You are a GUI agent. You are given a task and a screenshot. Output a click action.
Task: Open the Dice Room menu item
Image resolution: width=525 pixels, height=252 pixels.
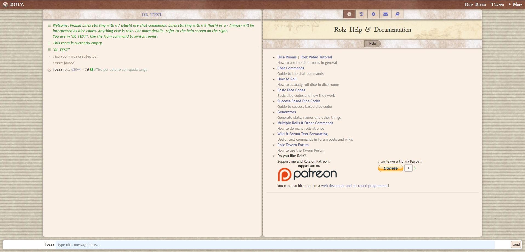tap(475, 4)
